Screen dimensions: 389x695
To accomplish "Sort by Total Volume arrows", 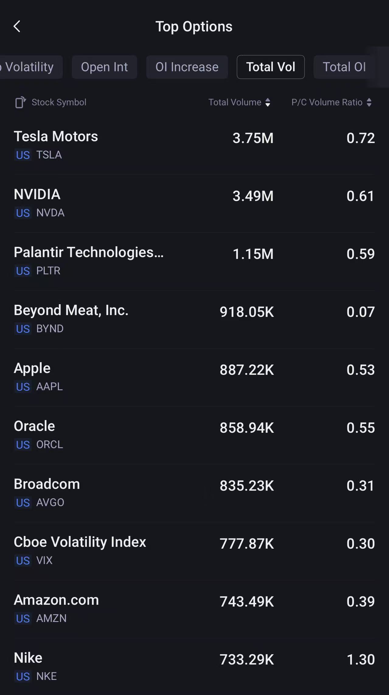I will pos(268,103).
